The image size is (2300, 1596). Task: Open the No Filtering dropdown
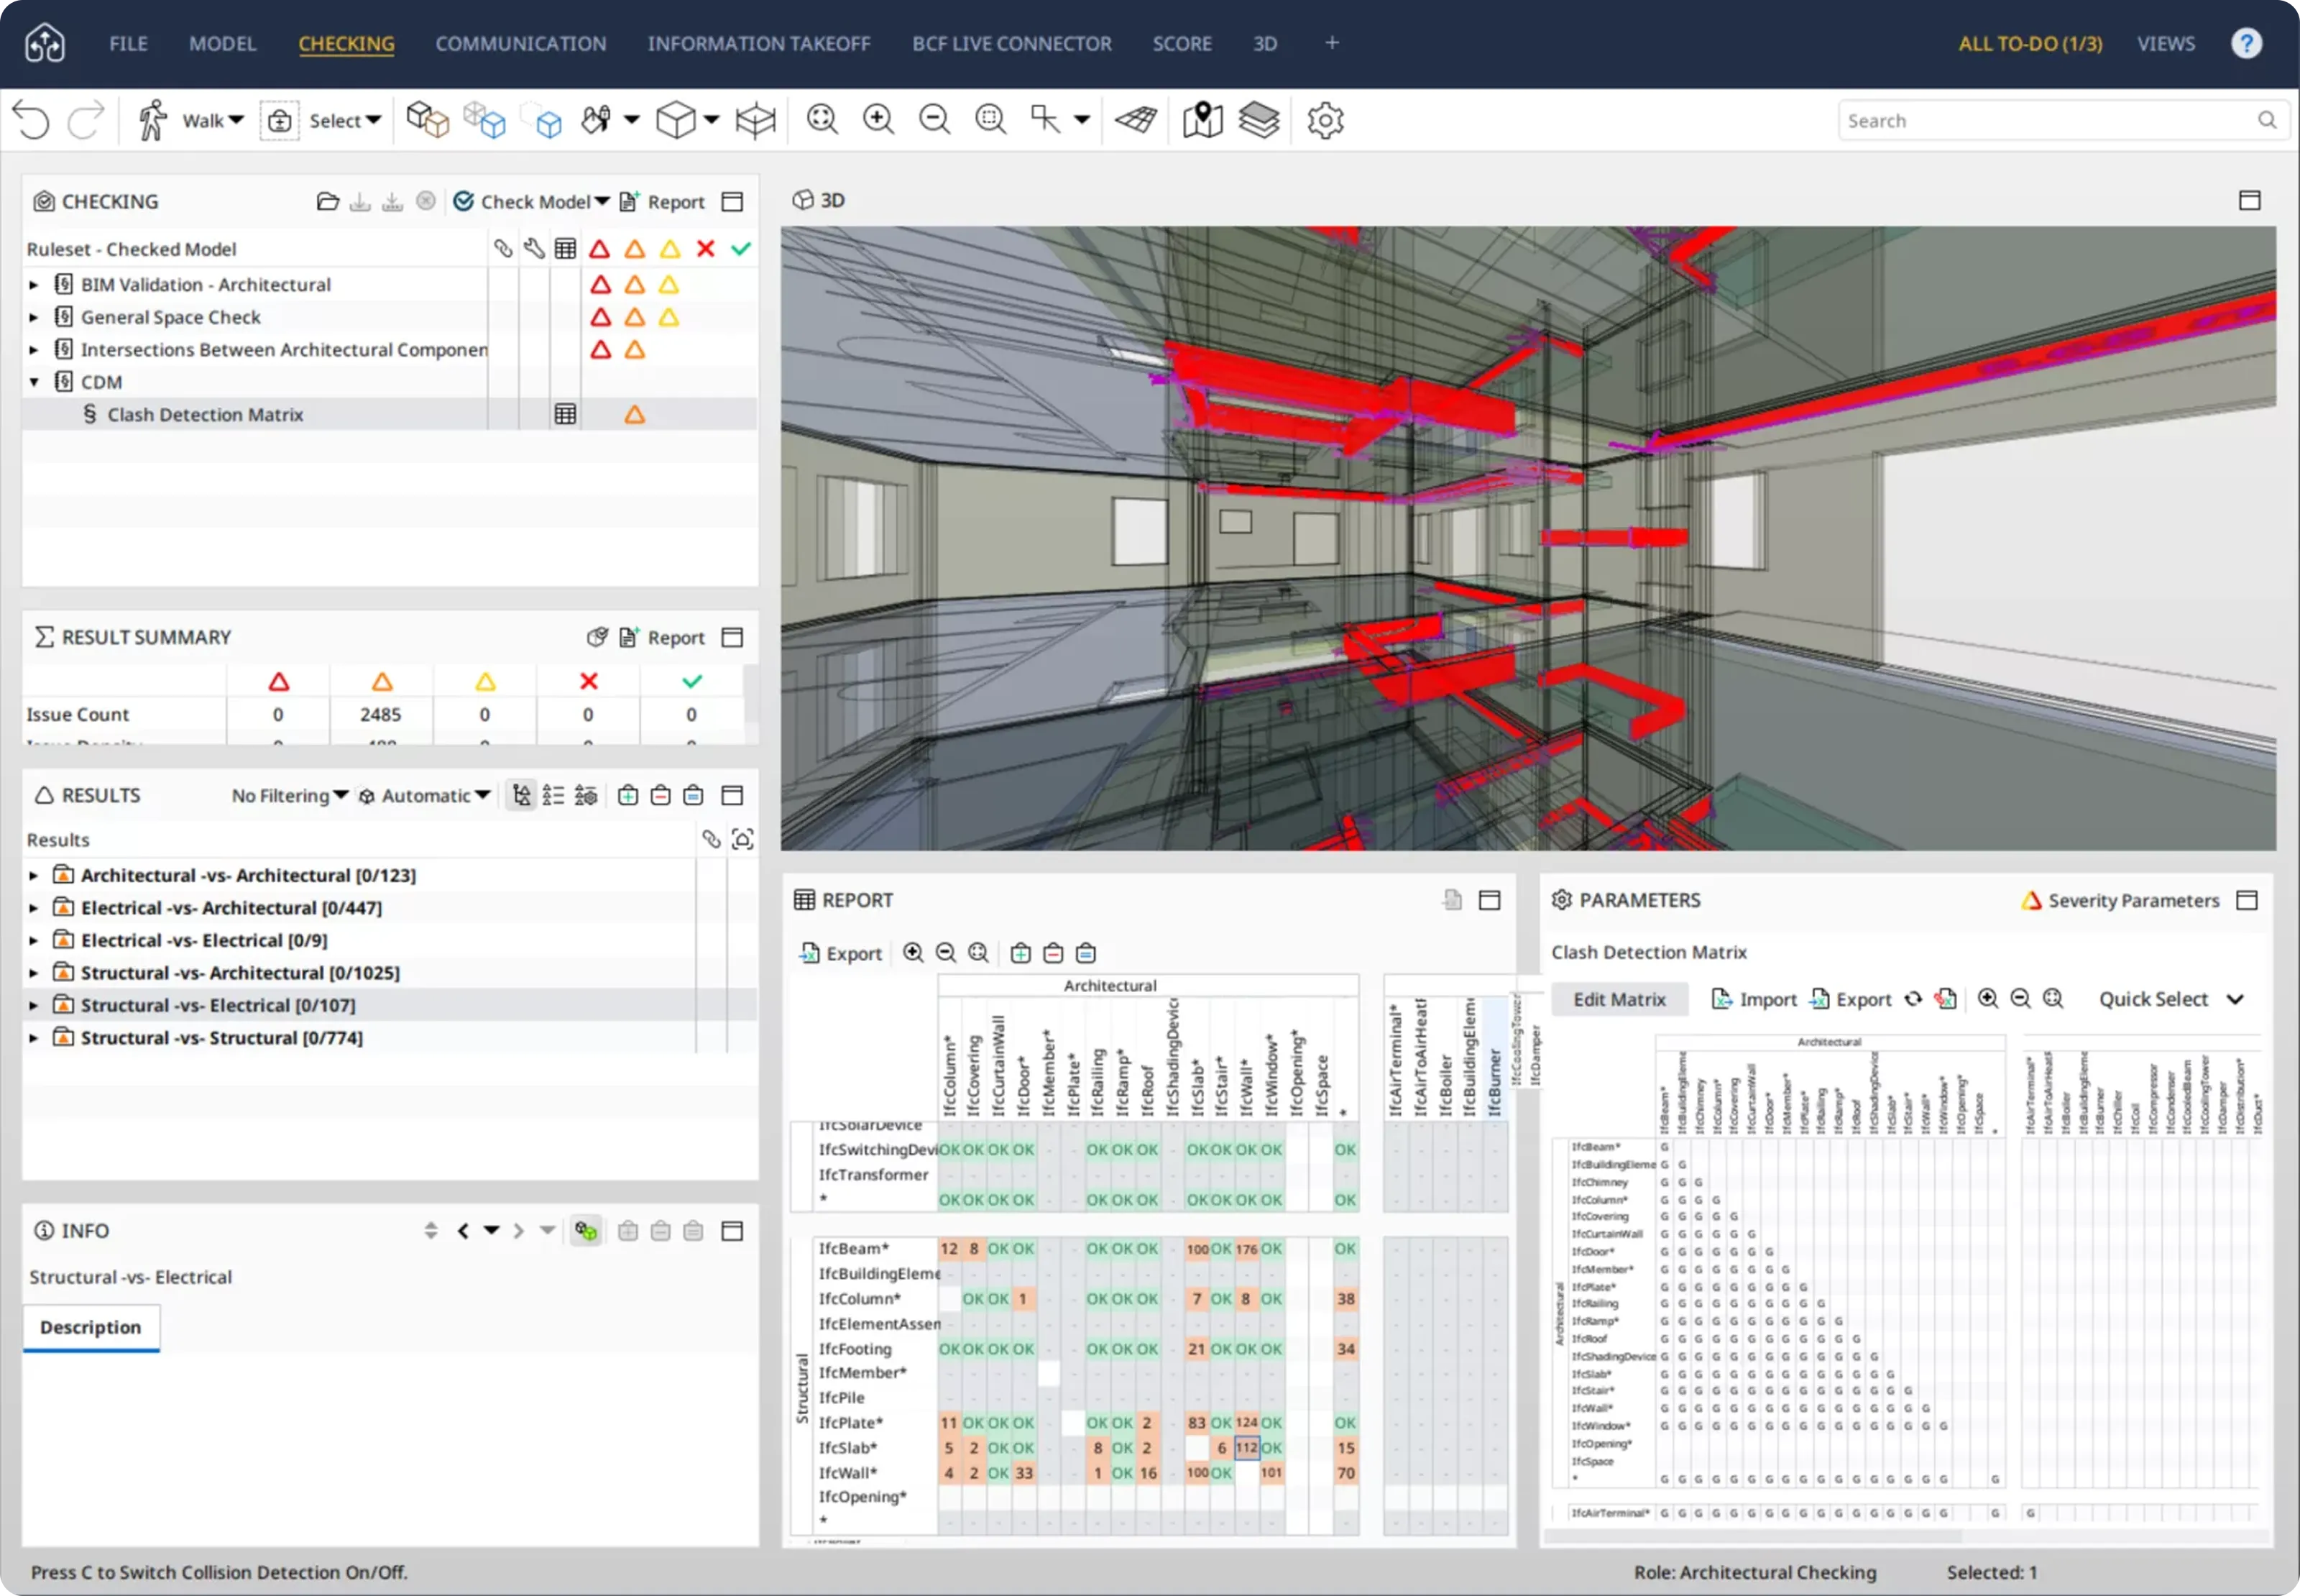pyautogui.click(x=289, y=796)
